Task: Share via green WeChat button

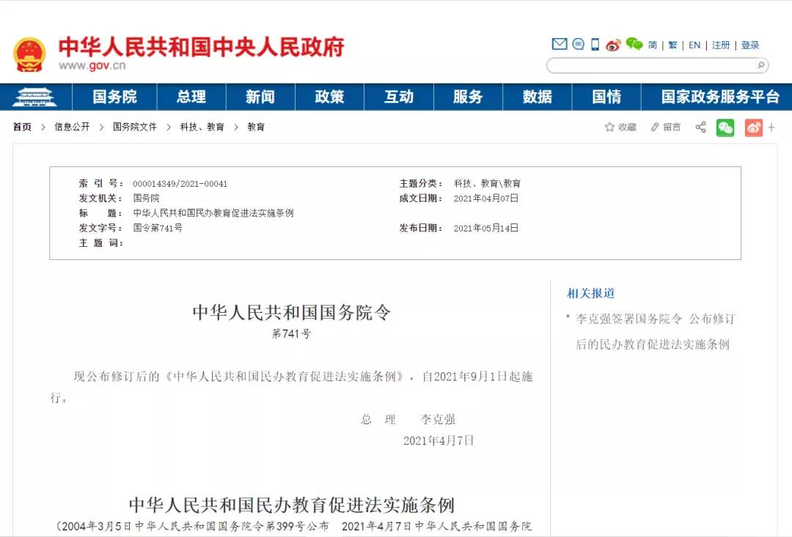Action: pos(725,127)
